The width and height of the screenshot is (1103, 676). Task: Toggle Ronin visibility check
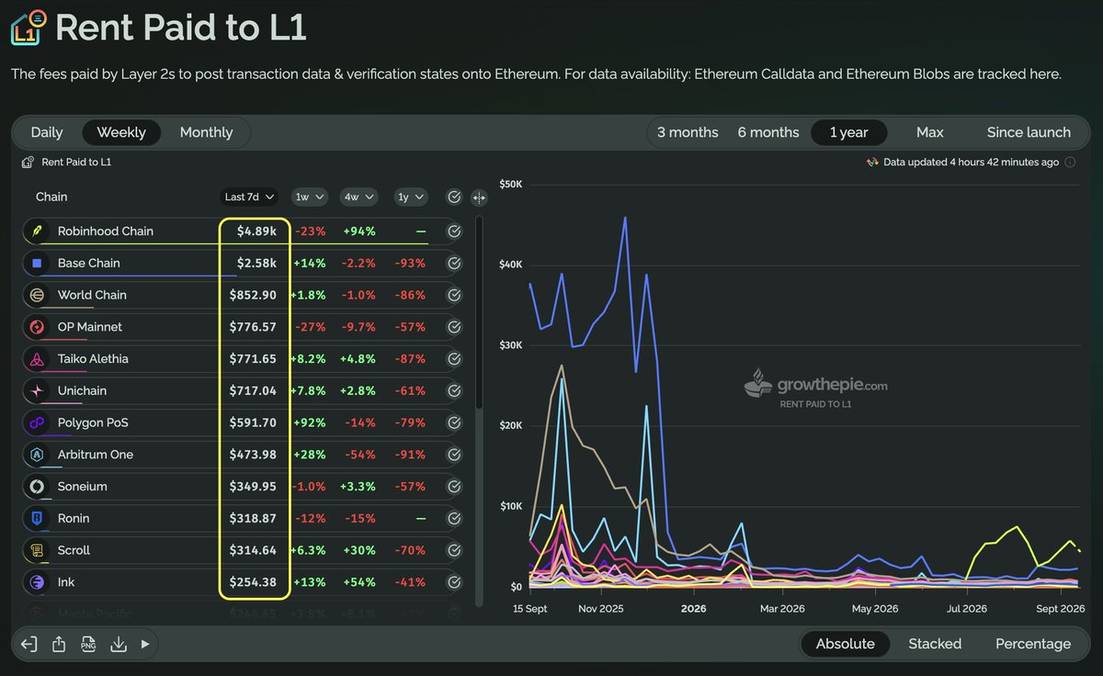[454, 519]
